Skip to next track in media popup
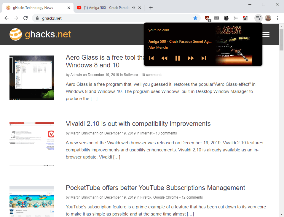The width and height of the screenshot is (284, 217). 204,58
